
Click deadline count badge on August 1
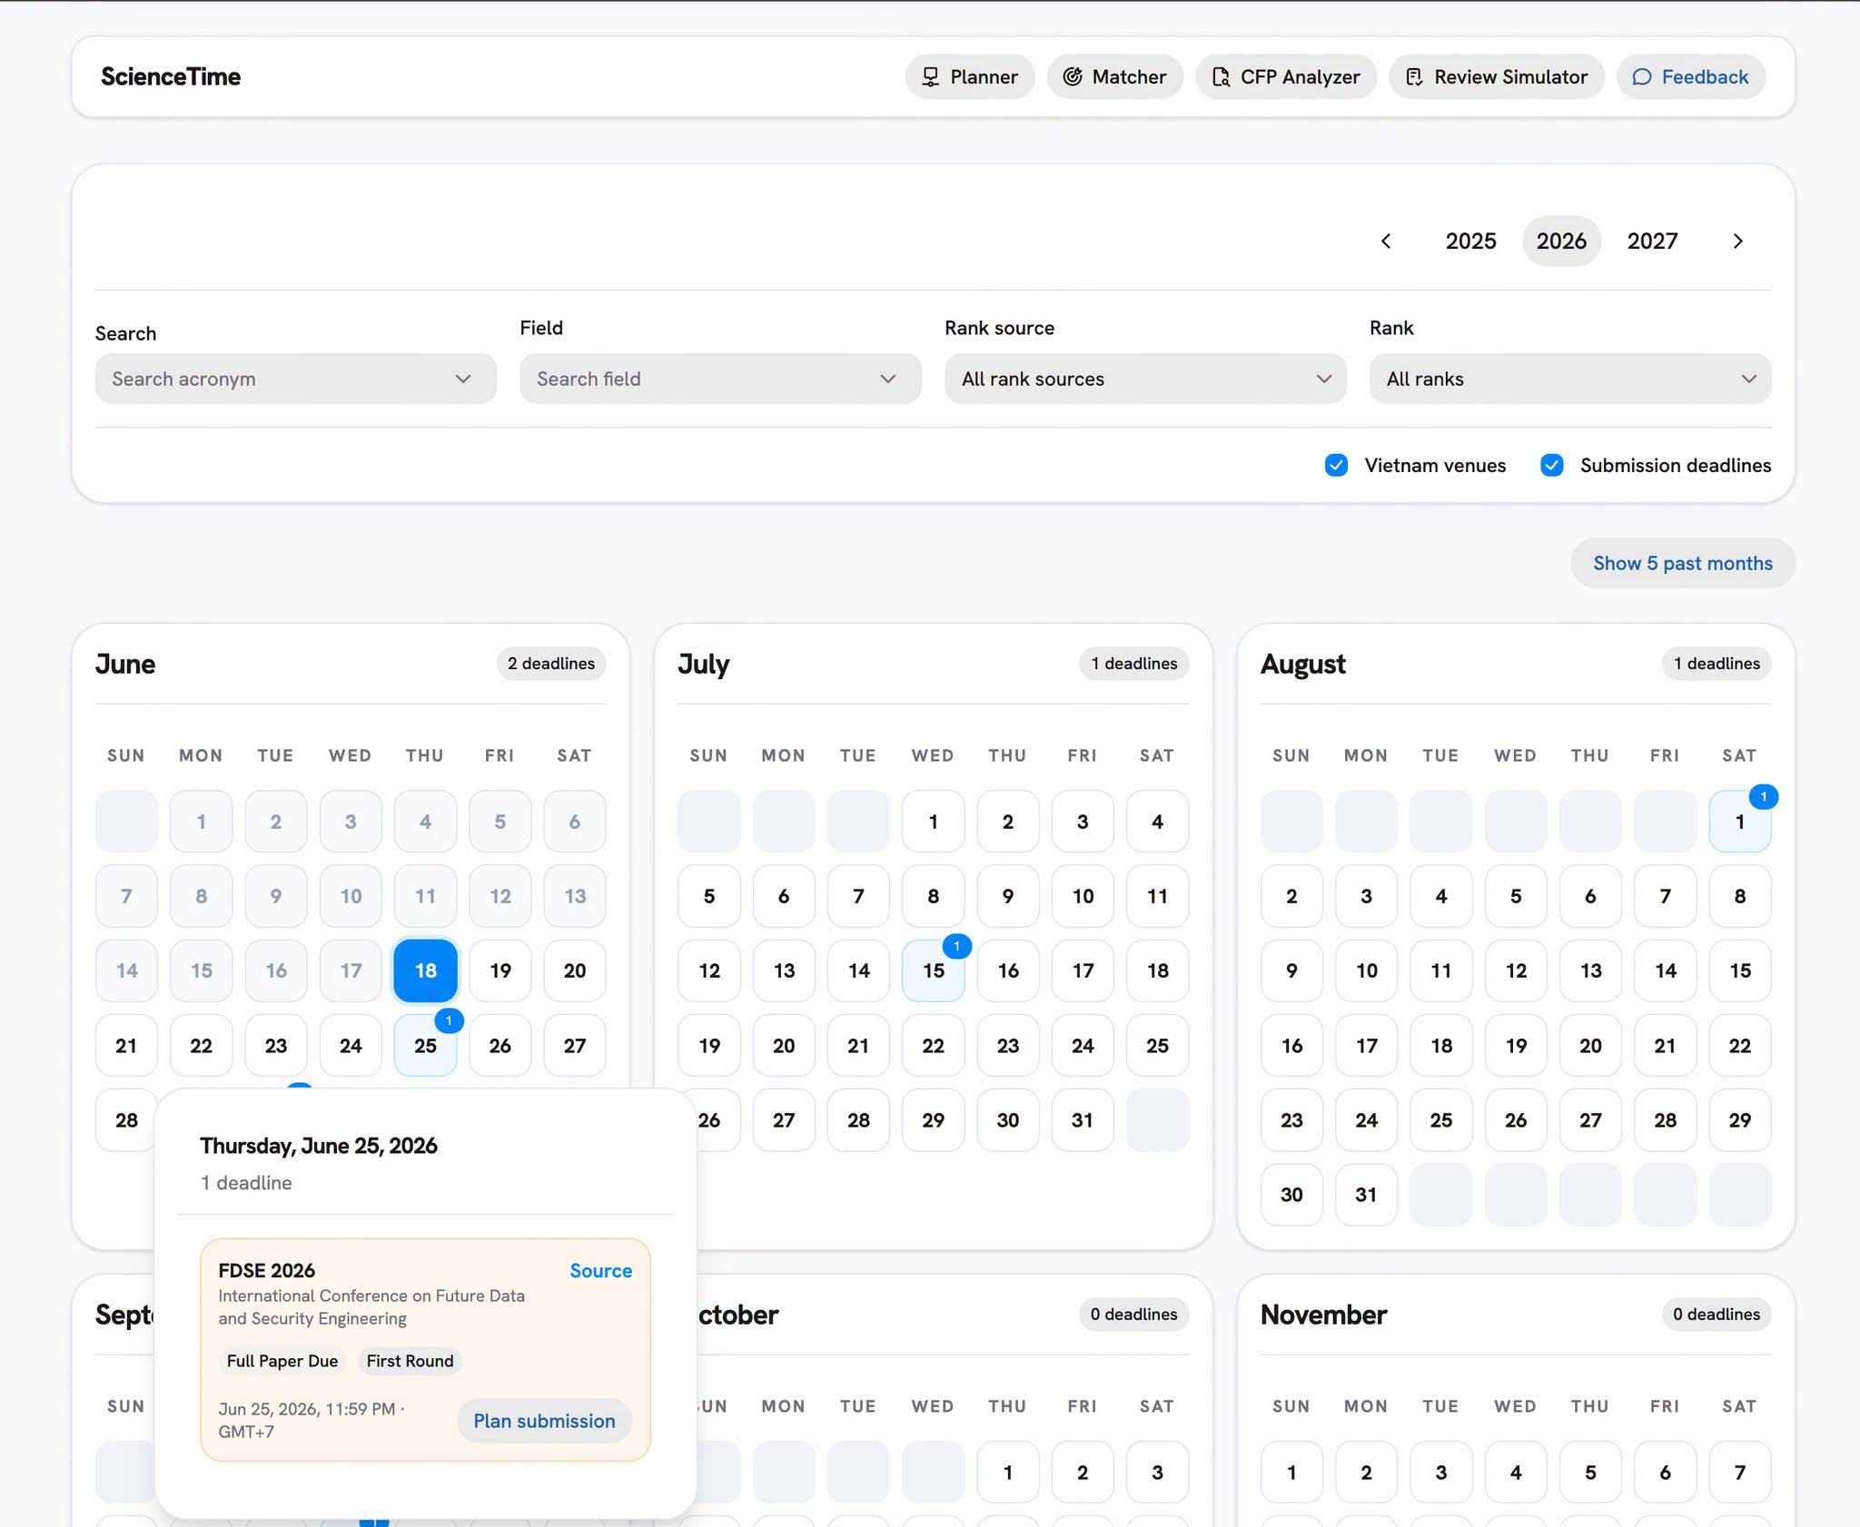point(1763,797)
